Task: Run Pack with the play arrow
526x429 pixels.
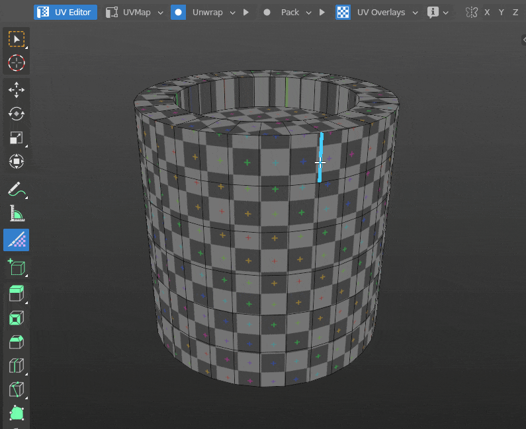Action: (x=322, y=13)
